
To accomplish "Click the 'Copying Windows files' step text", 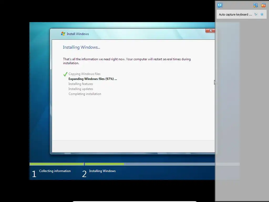I will click(x=84, y=74).
